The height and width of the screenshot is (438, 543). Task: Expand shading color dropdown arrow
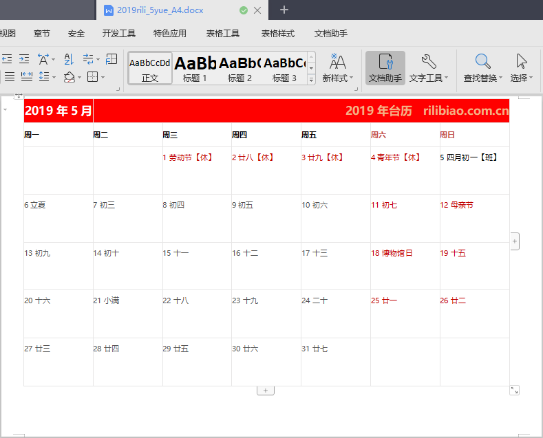[79, 77]
